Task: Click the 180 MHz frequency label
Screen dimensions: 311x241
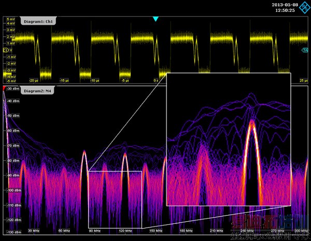Action: pyautogui.click(x=186, y=231)
